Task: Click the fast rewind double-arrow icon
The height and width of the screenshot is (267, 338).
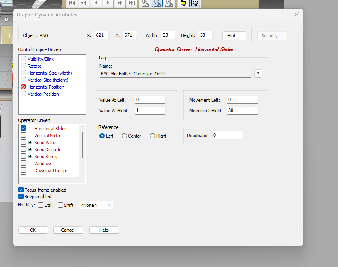Action: point(84,3)
